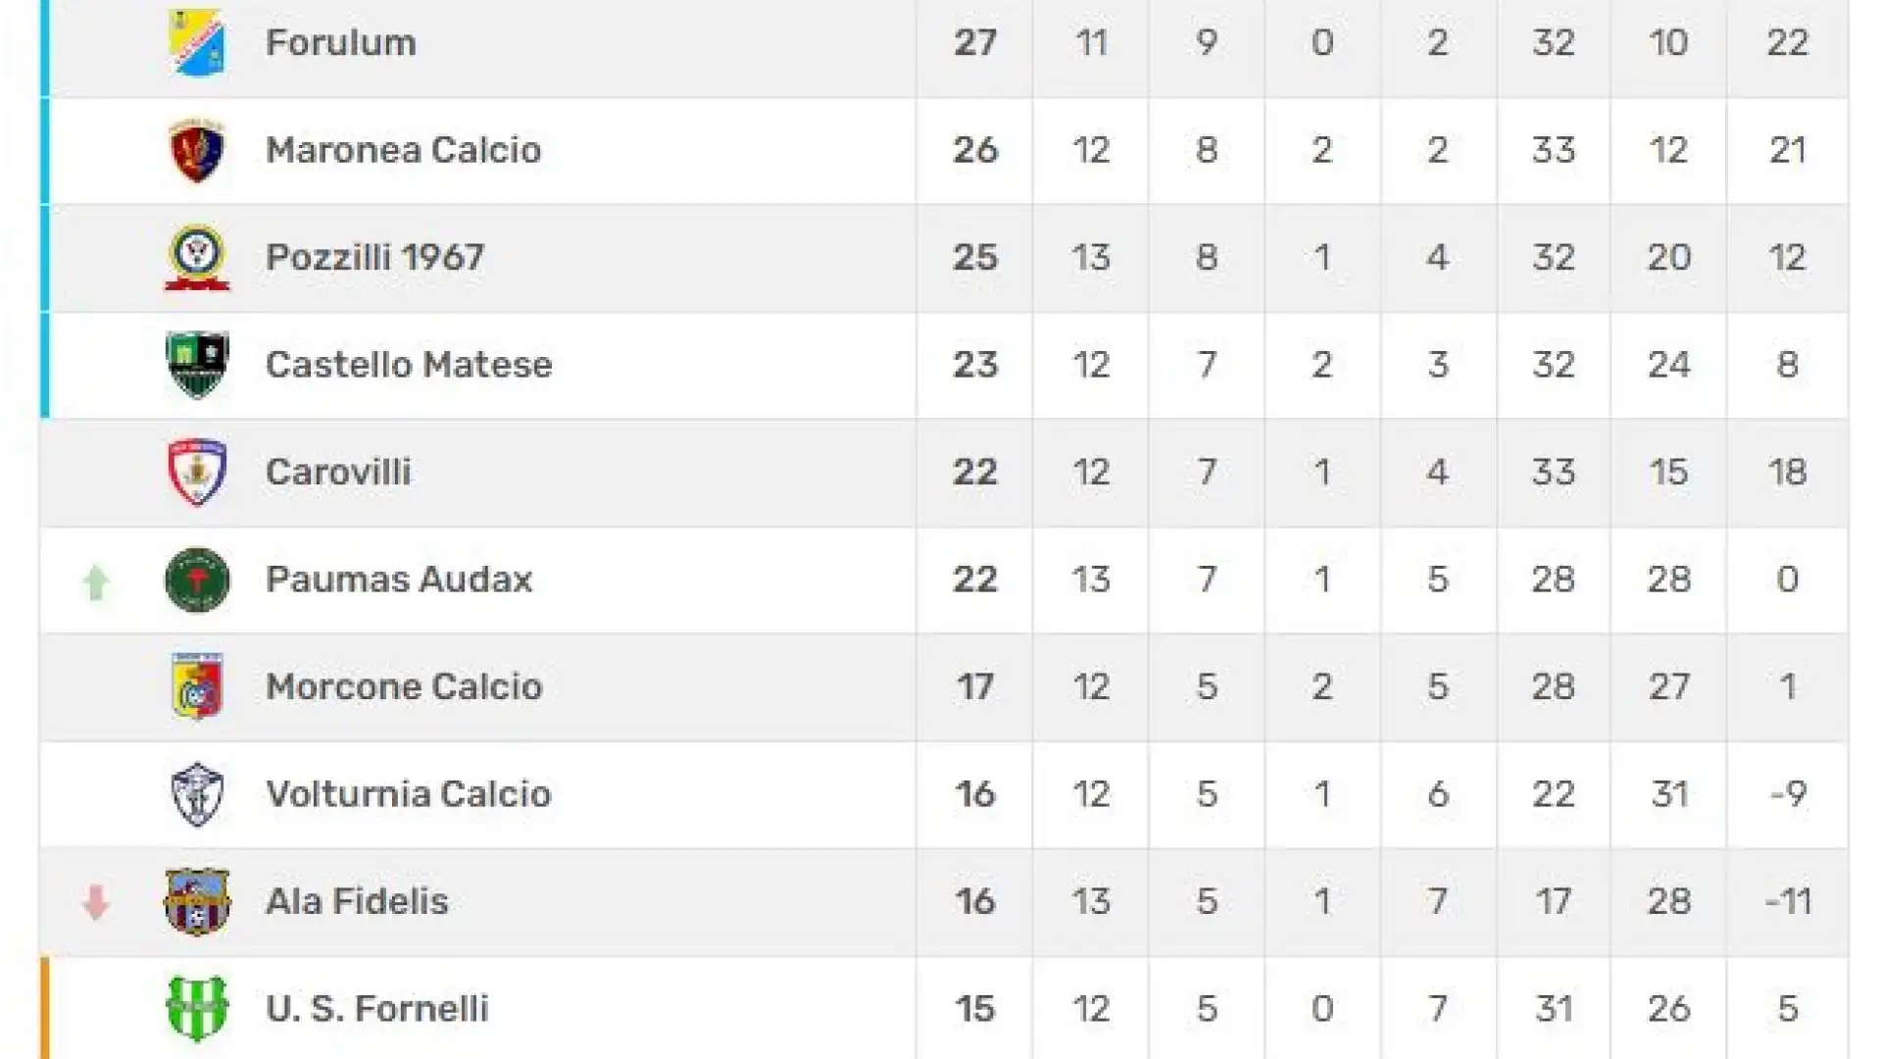Open the Castello Matese team page
1882x1059 pixels.
410,365
